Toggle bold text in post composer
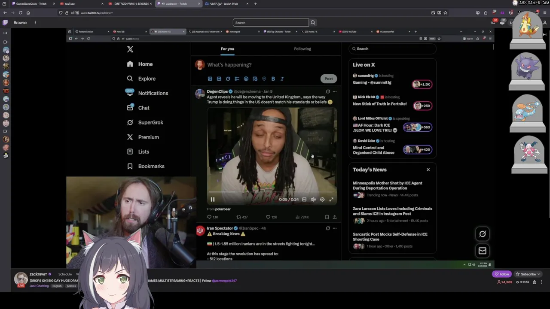Viewport: 550px width, 309px height. 273,79
